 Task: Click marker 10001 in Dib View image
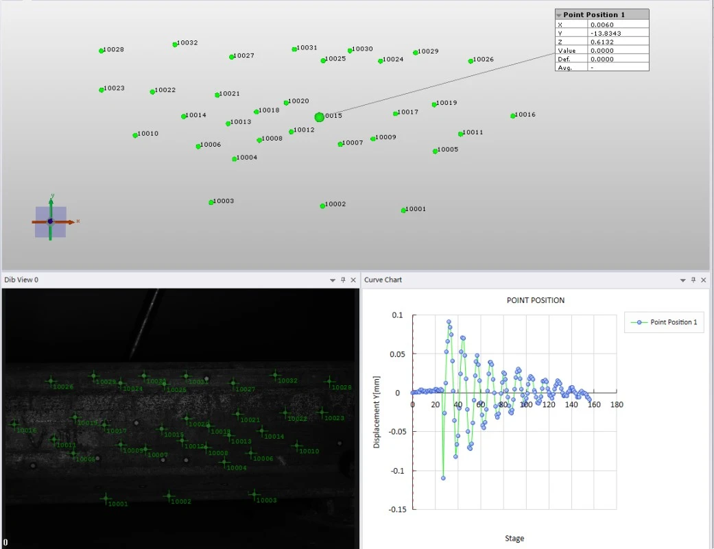106,499
